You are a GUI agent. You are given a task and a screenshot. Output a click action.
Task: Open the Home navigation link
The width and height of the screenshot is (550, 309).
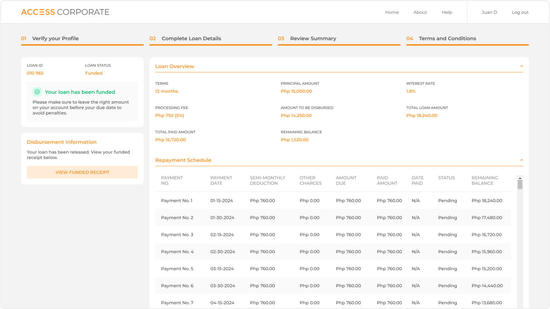coord(392,12)
